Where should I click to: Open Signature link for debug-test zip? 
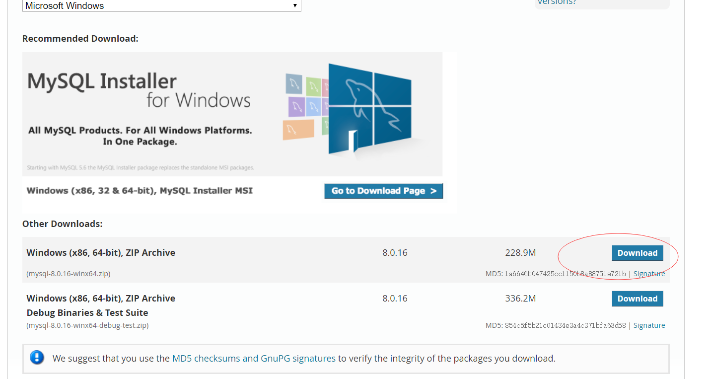pyautogui.click(x=649, y=325)
